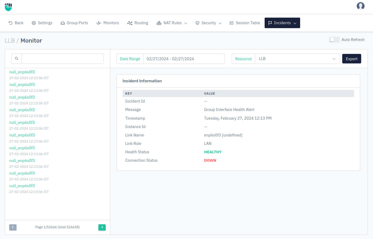
Task: Toggle the Auto Refresh switch
Action: (x=334, y=40)
